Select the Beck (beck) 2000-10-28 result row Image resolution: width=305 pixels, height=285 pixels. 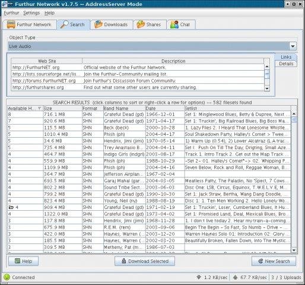[x=149, y=128]
